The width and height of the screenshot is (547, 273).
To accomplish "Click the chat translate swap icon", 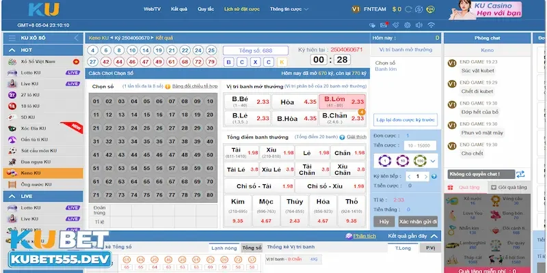I will 520,174.
